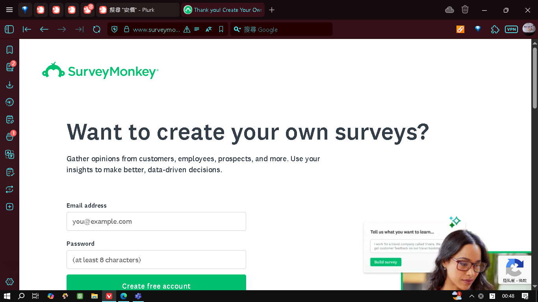Viewport: 538px width, 302px height.
Task: Select the 'Thank you! Create Your Own' tab
Action: point(223,10)
